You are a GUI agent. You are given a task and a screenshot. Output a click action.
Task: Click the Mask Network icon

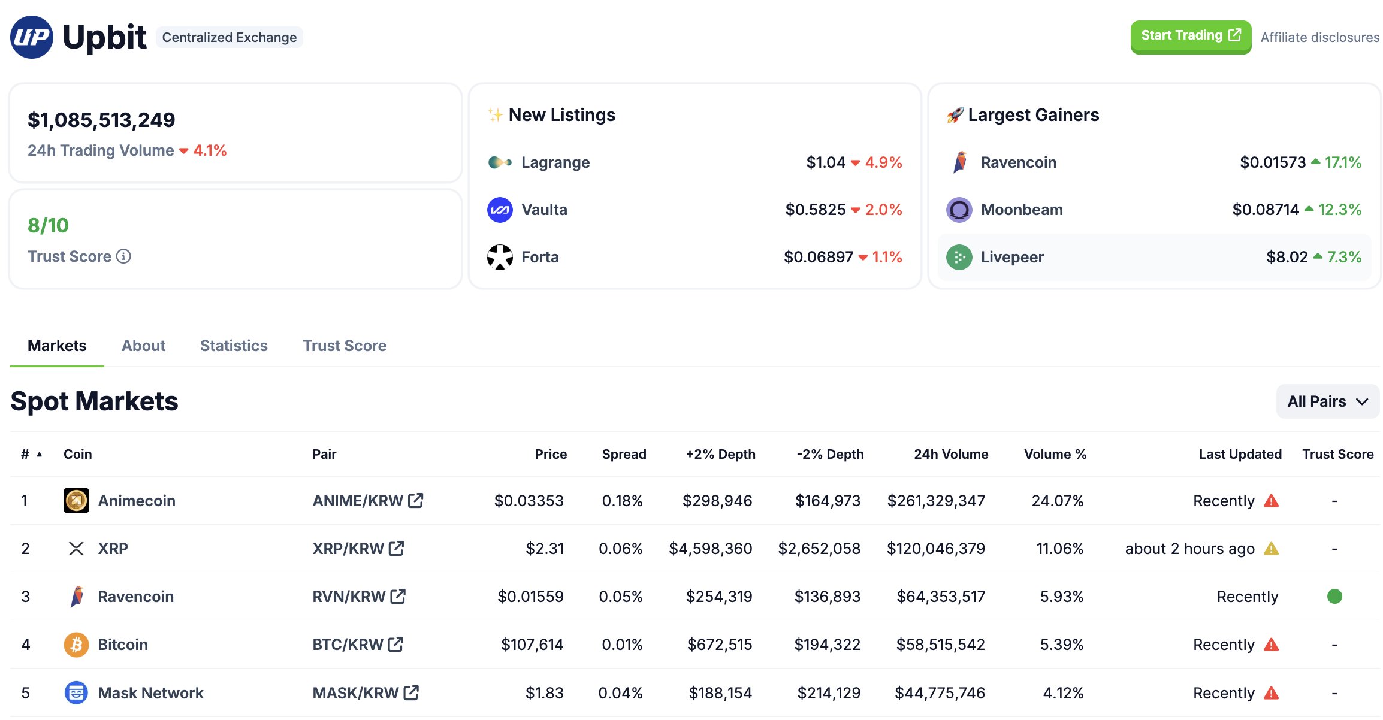[76, 693]
